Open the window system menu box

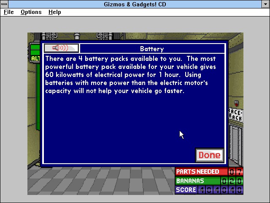point(4,4)
